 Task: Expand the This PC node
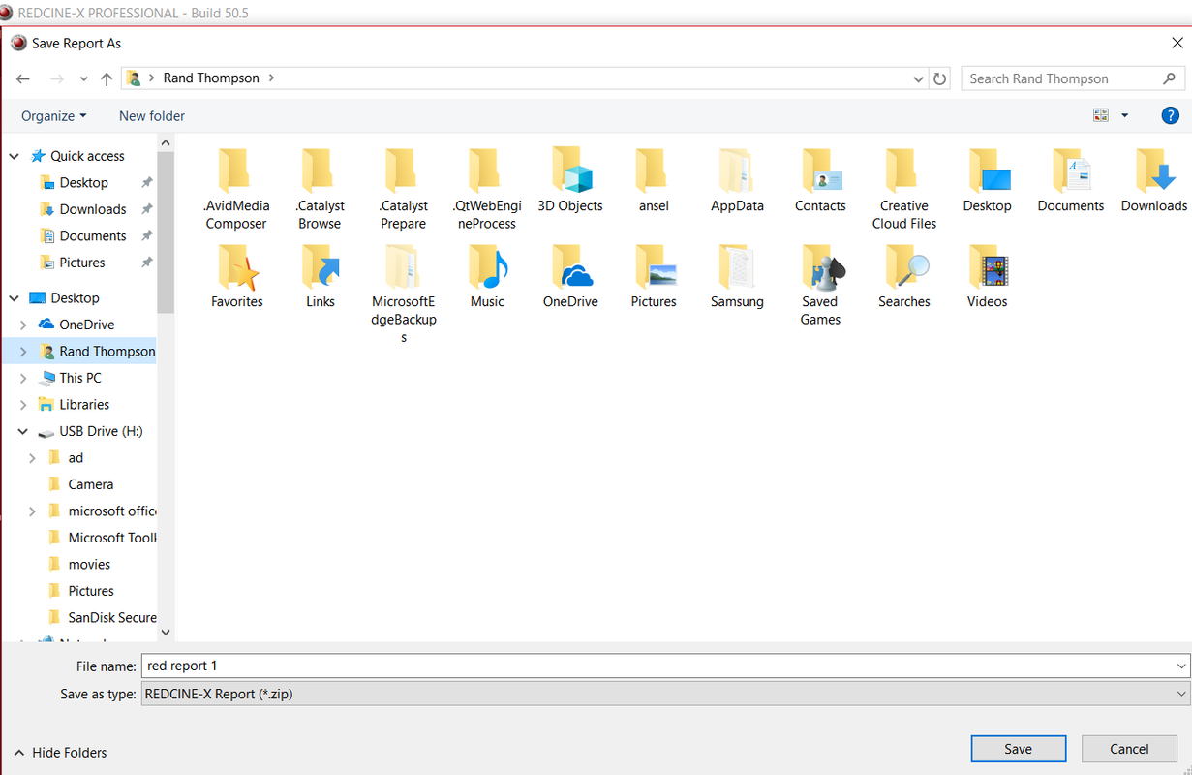tap(23, 378)
